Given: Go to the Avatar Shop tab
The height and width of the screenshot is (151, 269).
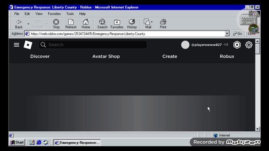Looking at the screenshot, I should (106, 56).
